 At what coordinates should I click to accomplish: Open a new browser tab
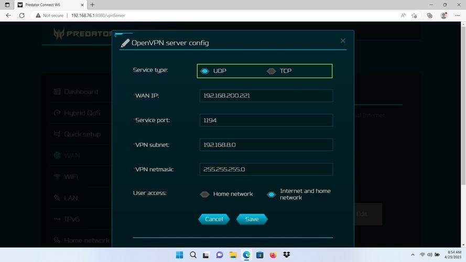point(92,5)
